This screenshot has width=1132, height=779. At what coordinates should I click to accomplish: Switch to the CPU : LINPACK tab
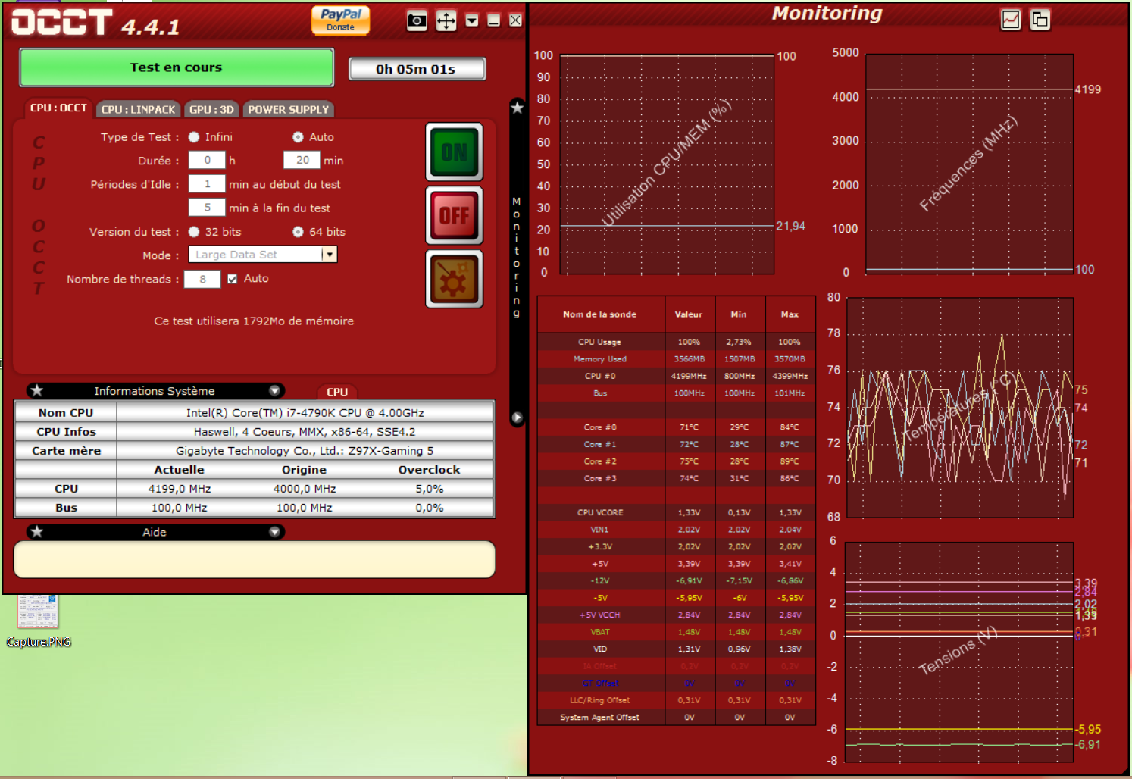pos(138,110)
